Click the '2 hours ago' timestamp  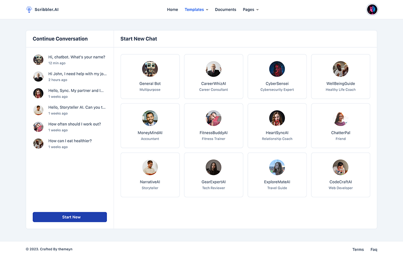57,80
